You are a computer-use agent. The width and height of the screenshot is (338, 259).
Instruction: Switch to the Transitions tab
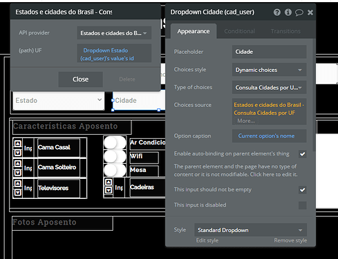pyautogui.click(x=285, y=31)
